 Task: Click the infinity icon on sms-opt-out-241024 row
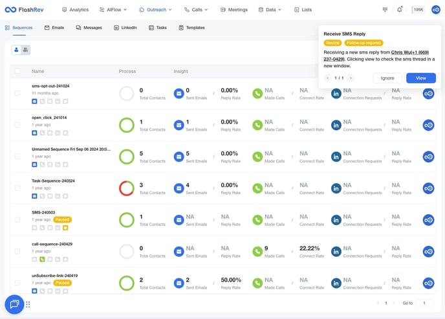pos(428,94)
